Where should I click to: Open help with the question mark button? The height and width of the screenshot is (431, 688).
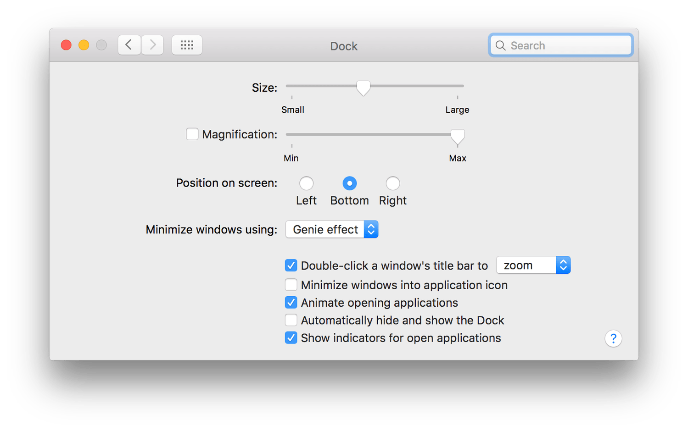[613, 339]
